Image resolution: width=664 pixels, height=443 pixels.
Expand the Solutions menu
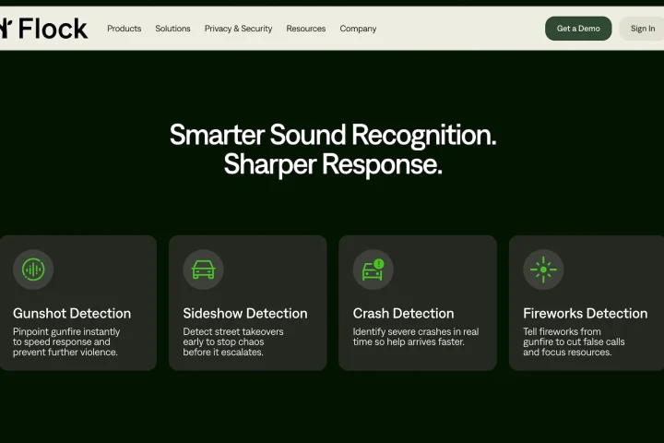click(172, 29)
